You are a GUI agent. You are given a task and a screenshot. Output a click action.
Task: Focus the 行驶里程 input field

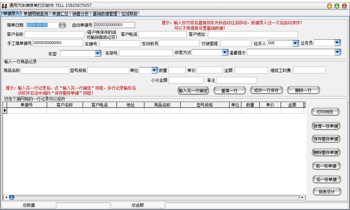[x=235, y=43]
